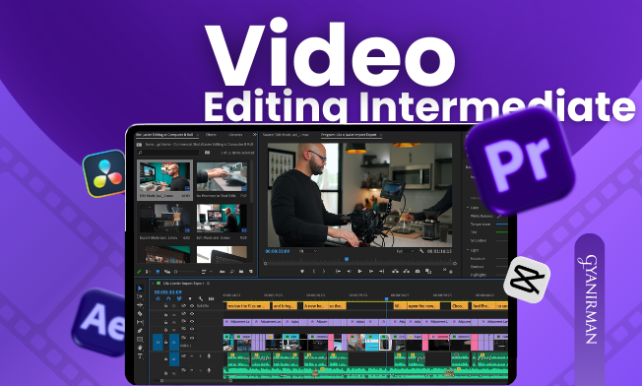Click the Tint slider
642x386 pixels.
[x=502, y=232]
